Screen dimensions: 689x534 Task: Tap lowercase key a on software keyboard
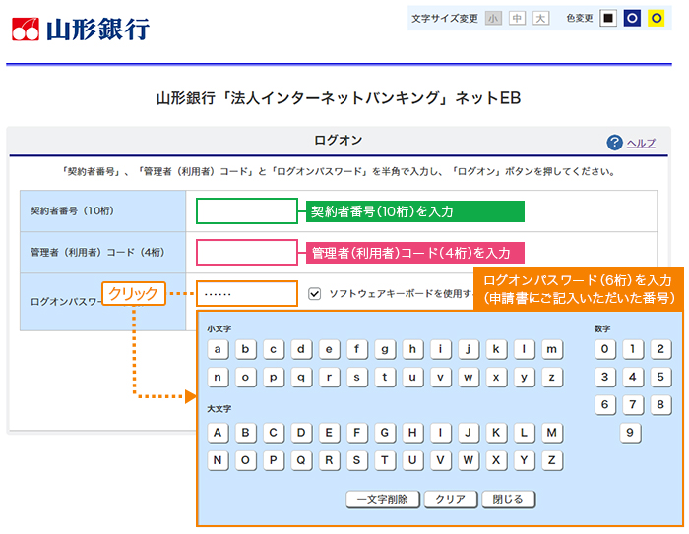pos(218,349)
